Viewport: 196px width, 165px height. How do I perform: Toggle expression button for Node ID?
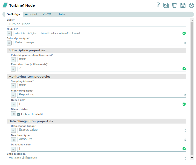coord(9,34)
